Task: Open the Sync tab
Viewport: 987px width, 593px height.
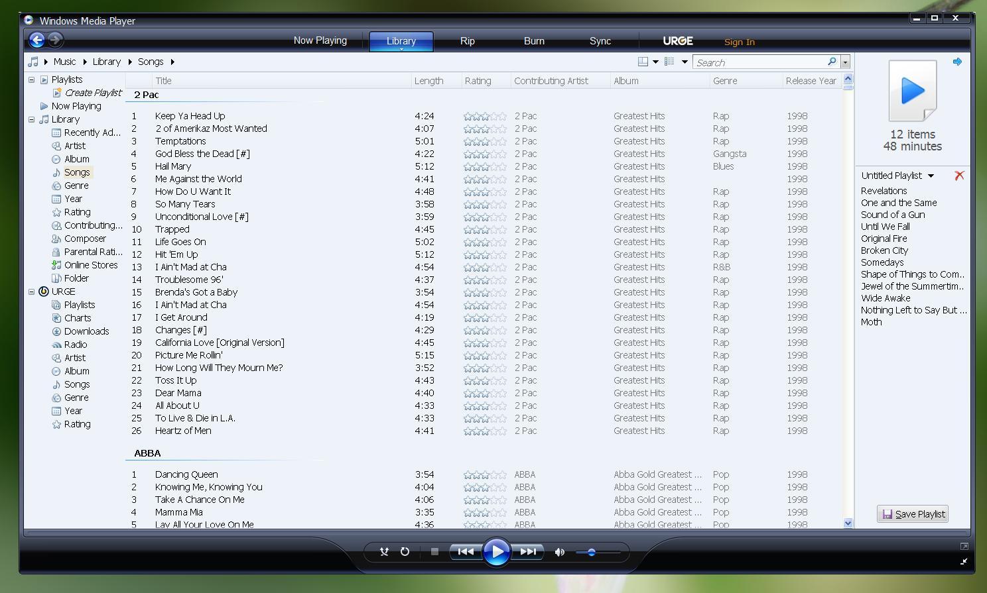Action: [600, 40]
